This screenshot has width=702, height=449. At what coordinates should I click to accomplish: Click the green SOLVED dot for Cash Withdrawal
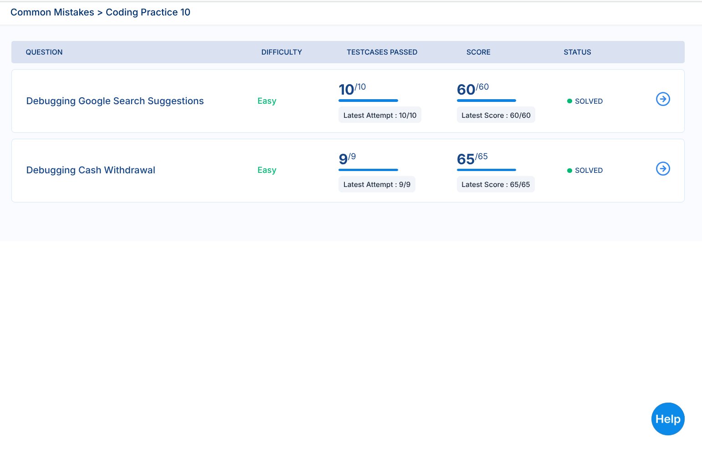pyautogui.click(x=569, y=171)
